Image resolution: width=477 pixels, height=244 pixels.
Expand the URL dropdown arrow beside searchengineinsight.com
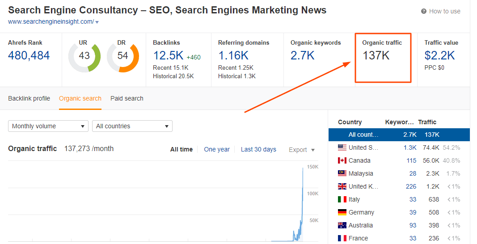tap(97, 22)
